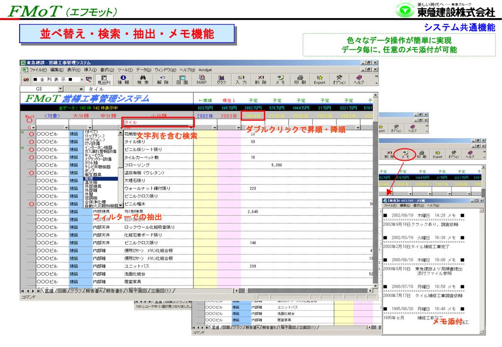Click the 見出列 toolbar icon in main window
502x347 pixels.
pos(104,79)
